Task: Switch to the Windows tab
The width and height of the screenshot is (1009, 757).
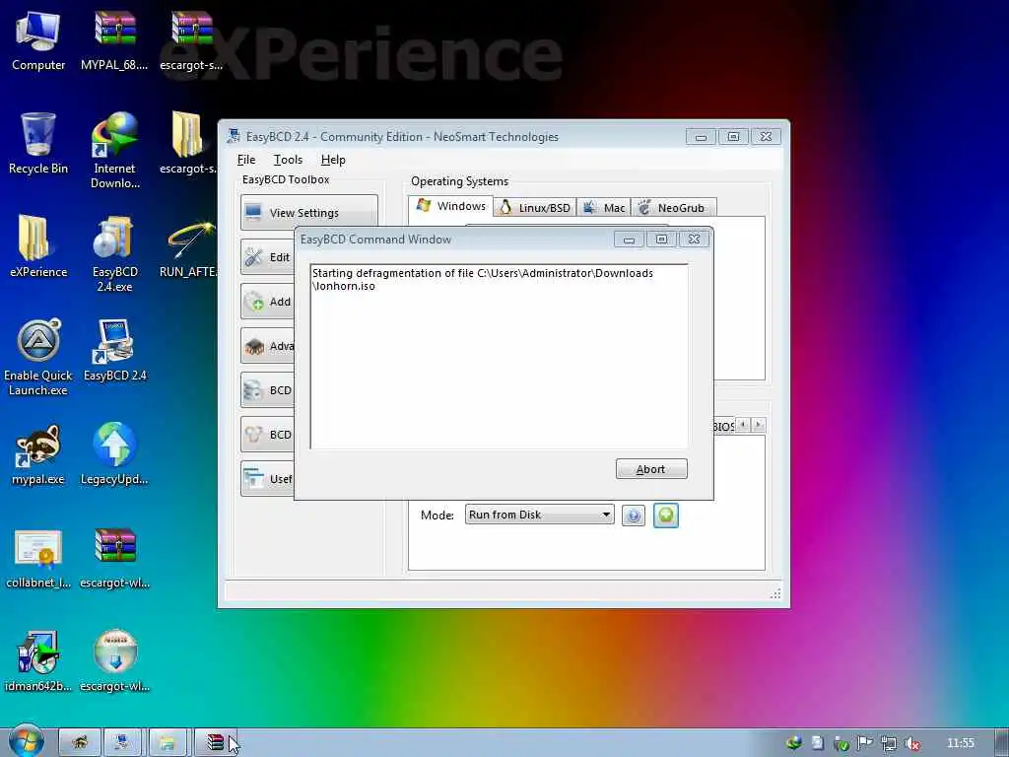Action: click(450, 206)
